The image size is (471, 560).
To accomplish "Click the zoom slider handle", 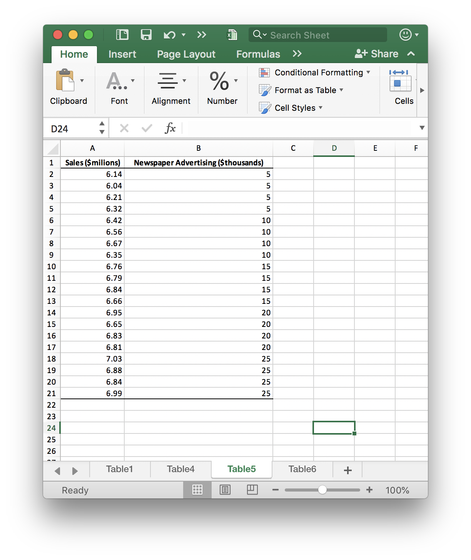I will click(322, 490).
